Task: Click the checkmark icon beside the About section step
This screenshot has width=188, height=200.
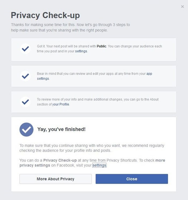Action: (x=26, y=102)
